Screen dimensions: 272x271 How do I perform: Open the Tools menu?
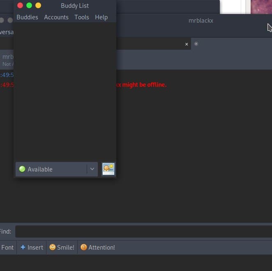(x=81, y=17)
